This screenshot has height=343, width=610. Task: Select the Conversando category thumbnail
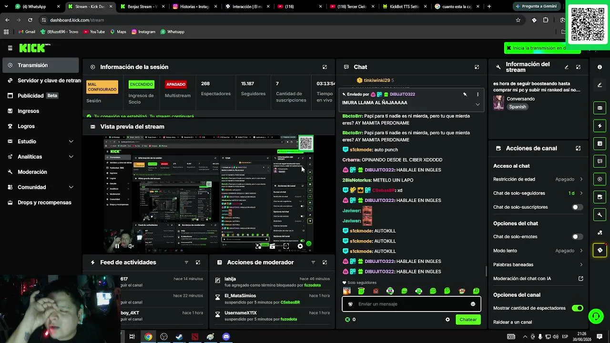[498, 103]
